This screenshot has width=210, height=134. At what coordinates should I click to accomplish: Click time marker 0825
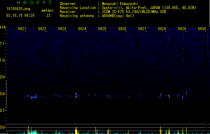pos(102,29)
